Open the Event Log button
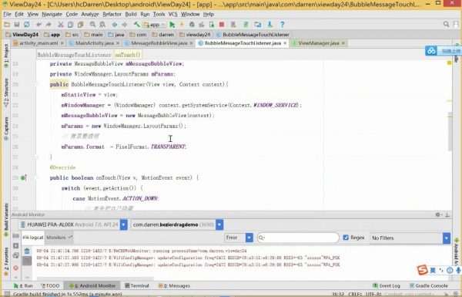The image size is (462, 297). coord(387,285)
